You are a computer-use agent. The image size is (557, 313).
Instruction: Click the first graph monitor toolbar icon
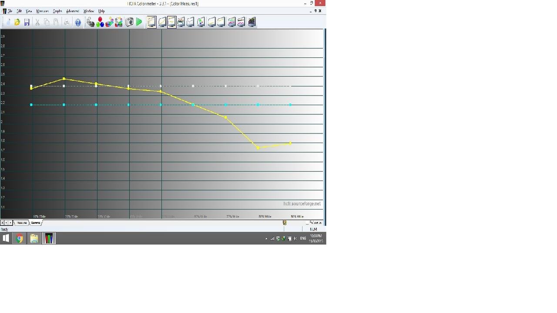[151, 22]
